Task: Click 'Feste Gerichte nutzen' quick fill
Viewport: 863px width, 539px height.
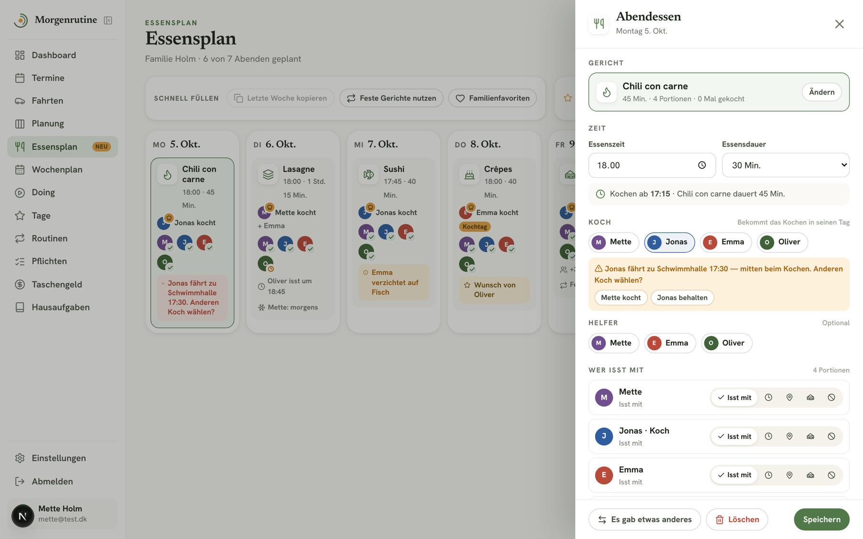Action: point(391,98)
